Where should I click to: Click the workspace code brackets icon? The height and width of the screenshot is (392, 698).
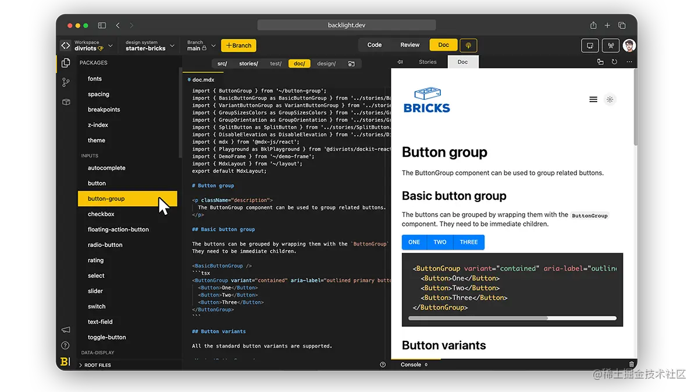[65, 45]
